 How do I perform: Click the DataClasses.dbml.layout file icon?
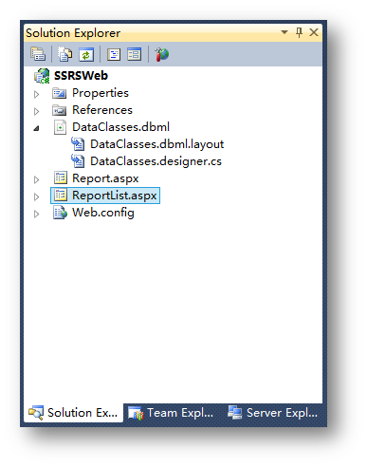pos(78,144)
